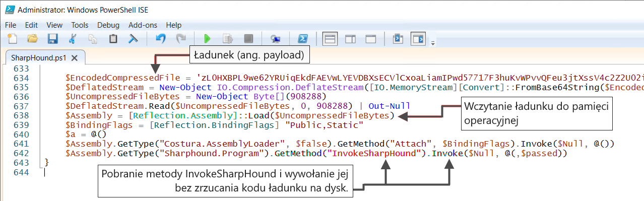Save the current script
644x201 pixels.
[52, 38]
